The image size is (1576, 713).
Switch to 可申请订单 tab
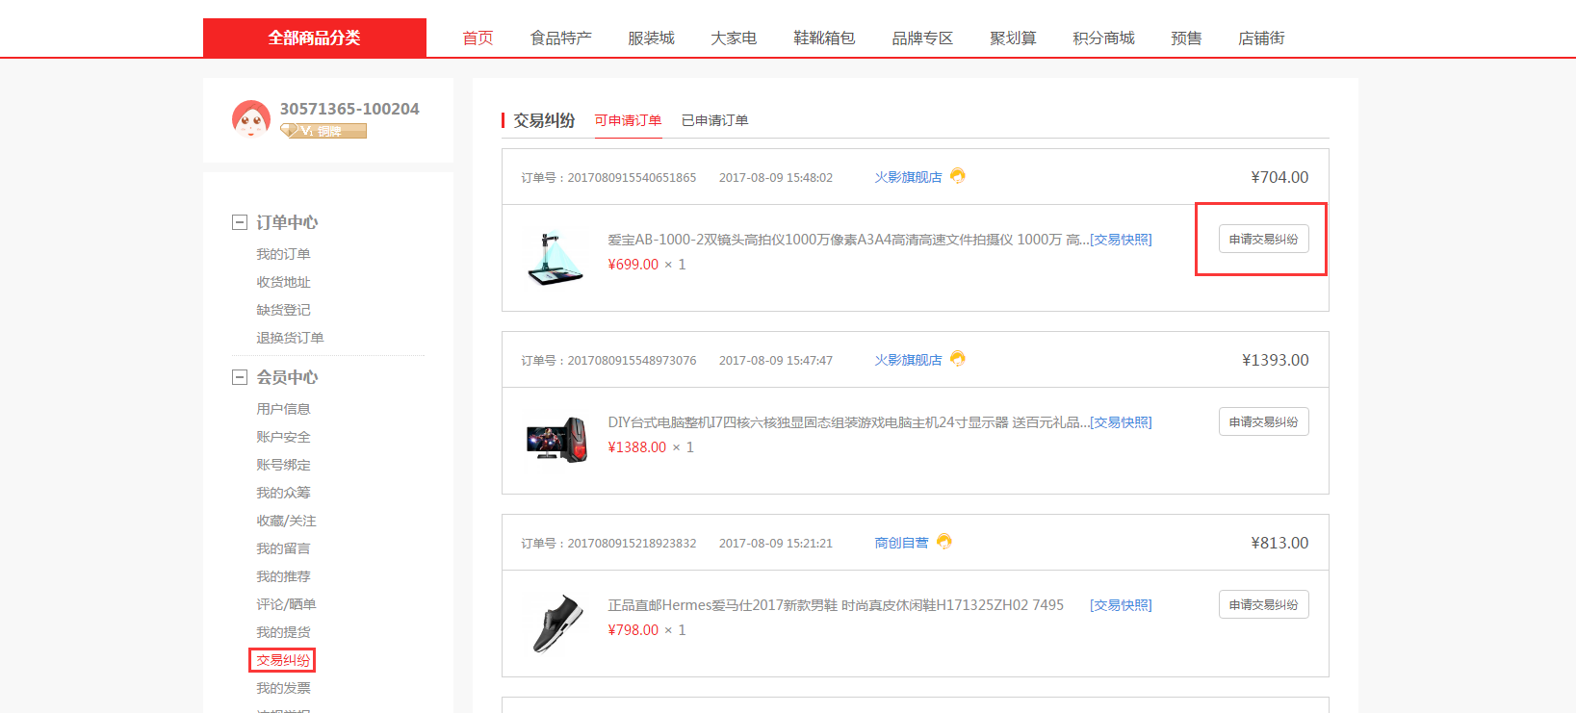(x=628, y=120)
